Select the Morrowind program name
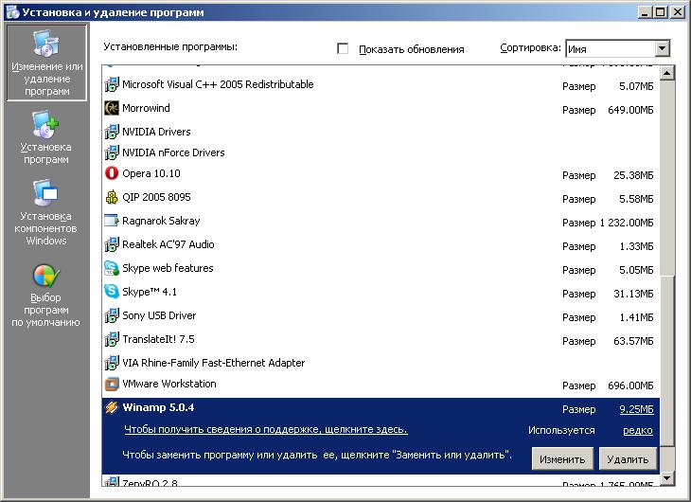 click(146, 108)
